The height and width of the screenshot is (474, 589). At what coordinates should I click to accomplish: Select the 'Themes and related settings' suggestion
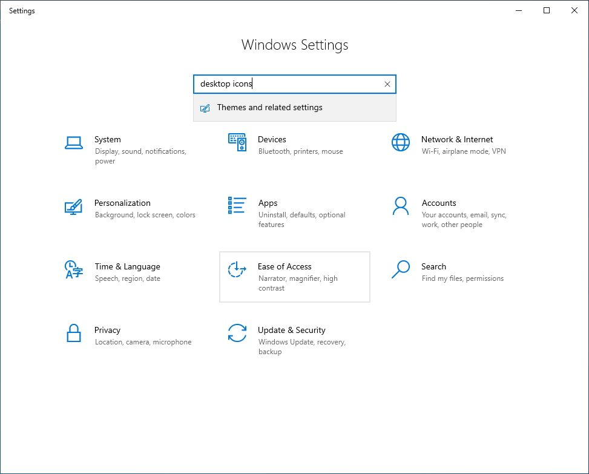coord(270,107)
